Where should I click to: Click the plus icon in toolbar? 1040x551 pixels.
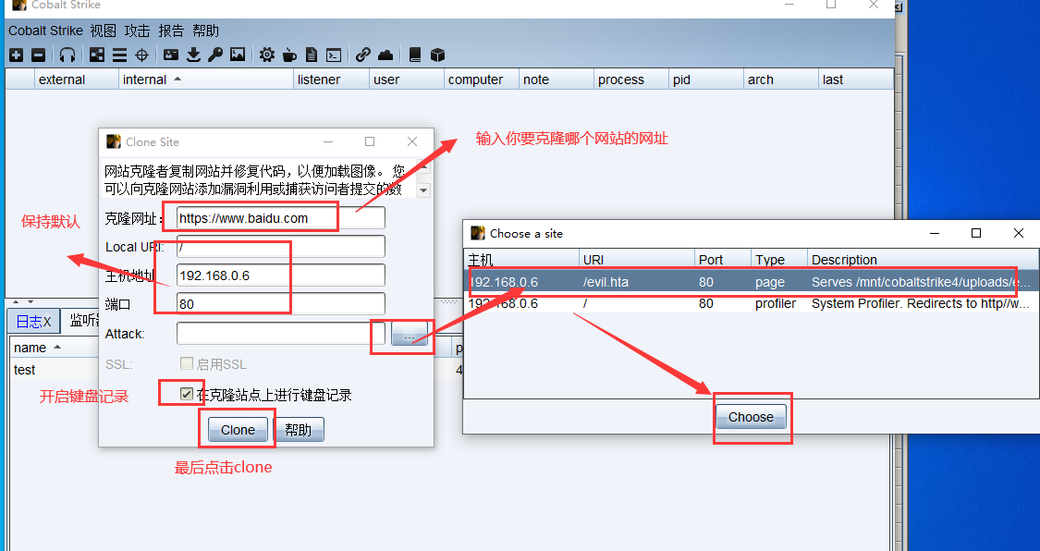pos(16,55)
